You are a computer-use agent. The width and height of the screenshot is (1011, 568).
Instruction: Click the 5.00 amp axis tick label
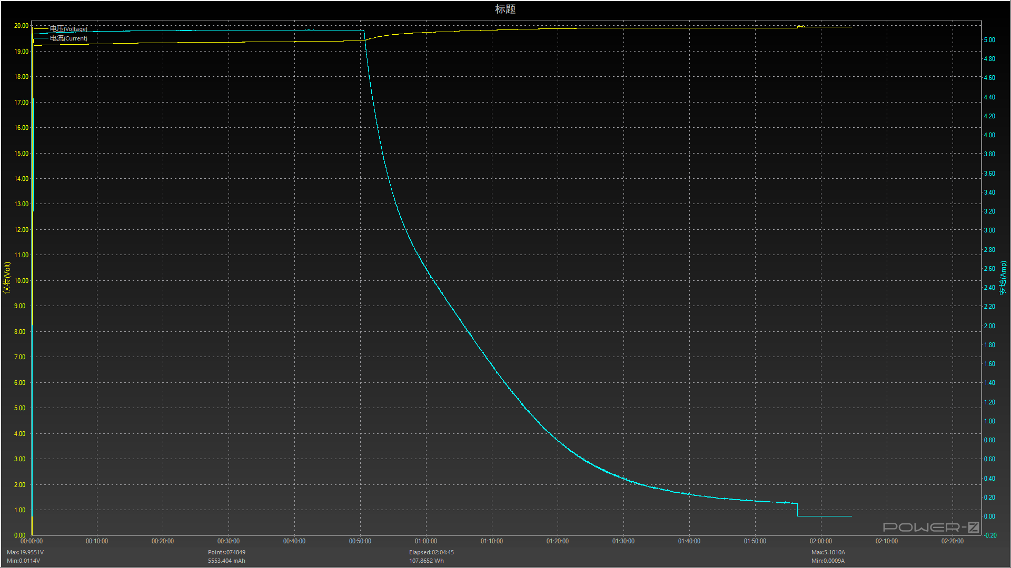989,40
